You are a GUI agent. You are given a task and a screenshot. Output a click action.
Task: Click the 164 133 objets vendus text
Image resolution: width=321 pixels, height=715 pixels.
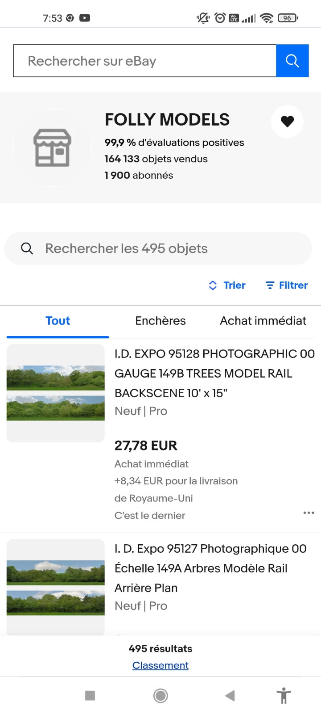pyautogui.click(x=156, y=159)
